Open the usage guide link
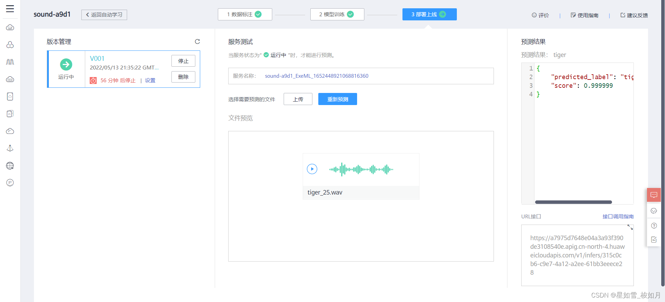Image resolution: width=665 pixels, height=302 pixels. tap(585, 15)
